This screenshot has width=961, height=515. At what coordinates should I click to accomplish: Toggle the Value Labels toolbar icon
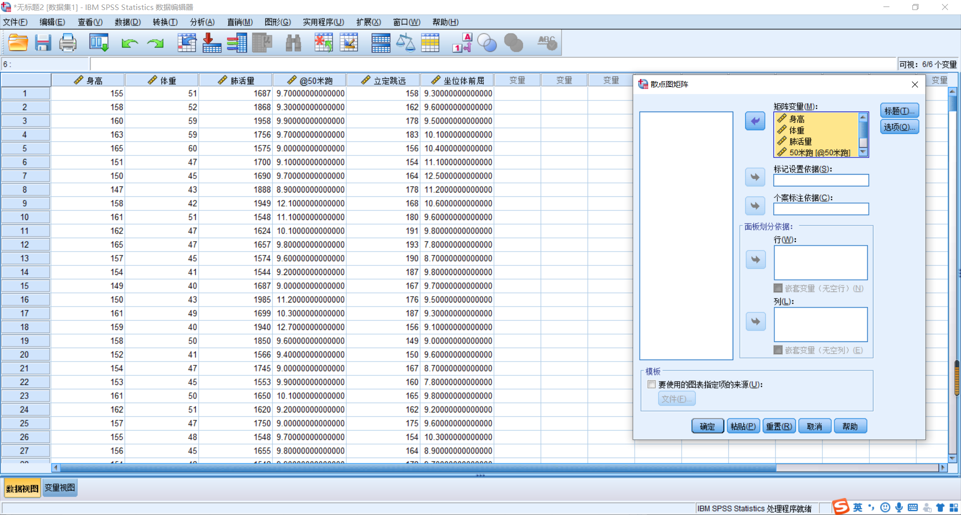[462, 43]
